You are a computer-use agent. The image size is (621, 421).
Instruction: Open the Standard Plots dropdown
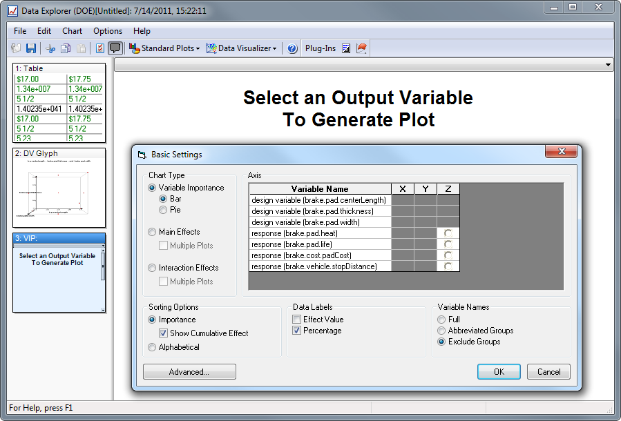(x=164, y=48)
